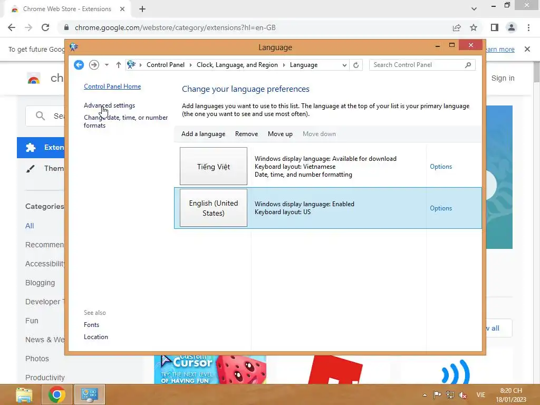Click Remove in the language toolbar

(x=246, y=134)
